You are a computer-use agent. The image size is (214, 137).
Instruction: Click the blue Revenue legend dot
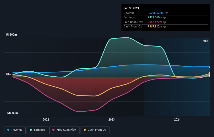pos(8,130)
